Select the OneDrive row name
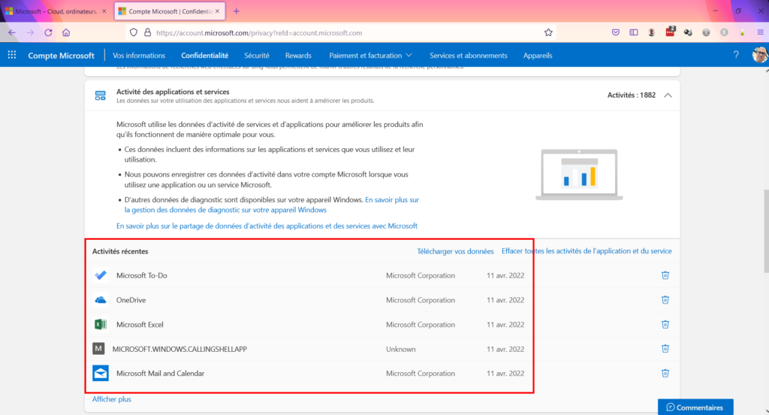 pyautogui.click(x=131, y=300)
